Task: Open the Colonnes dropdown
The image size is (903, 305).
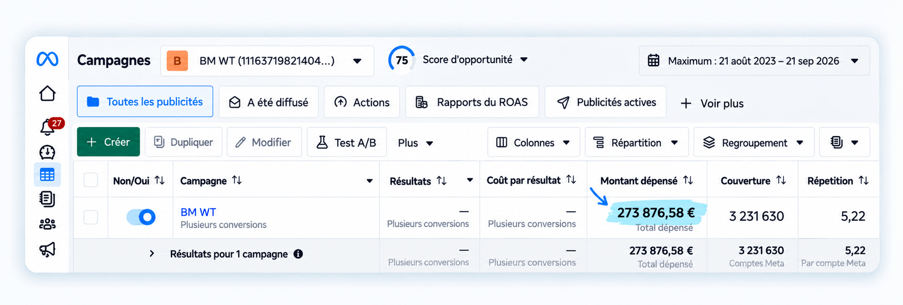Action: click(x=533, y=143)
